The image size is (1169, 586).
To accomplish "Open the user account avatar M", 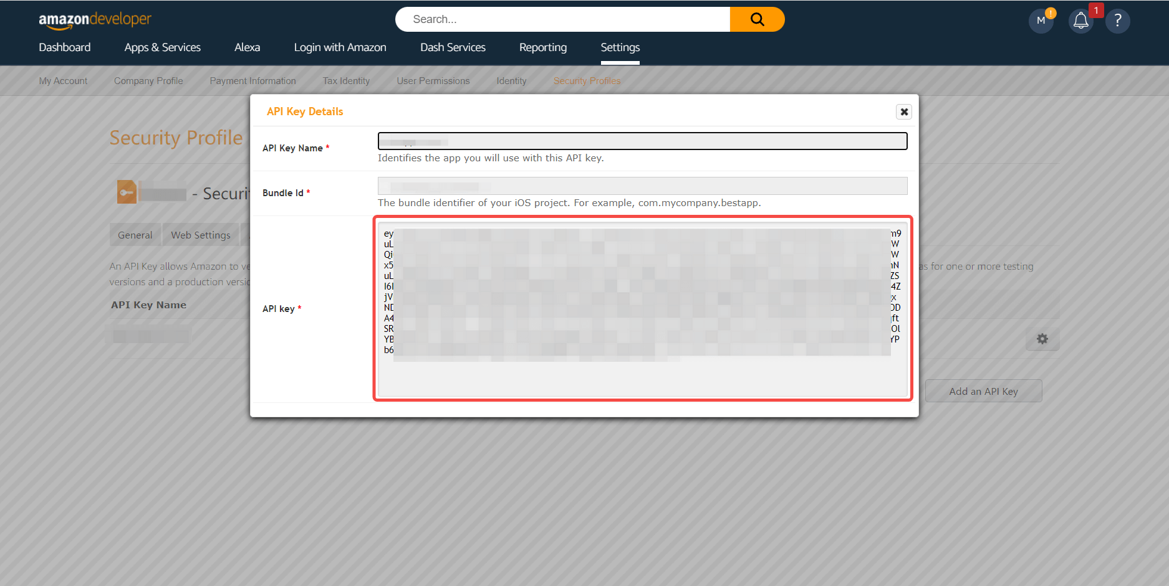I will [x=1041, y=21].
